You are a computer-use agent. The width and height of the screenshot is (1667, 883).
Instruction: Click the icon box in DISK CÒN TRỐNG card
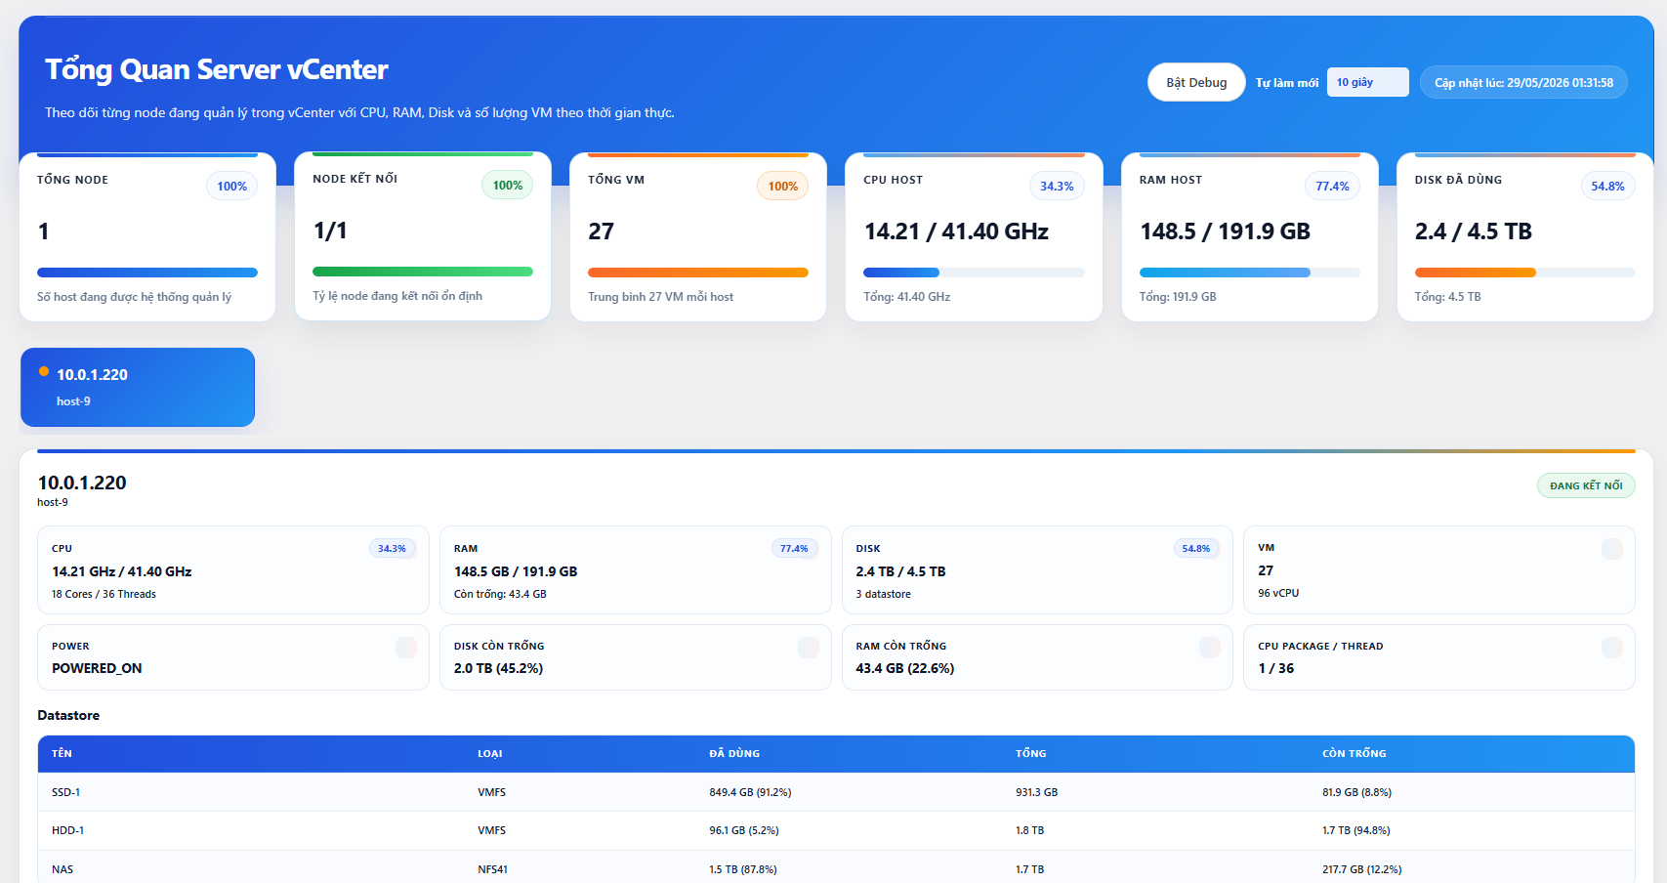(x=809, y=647)
